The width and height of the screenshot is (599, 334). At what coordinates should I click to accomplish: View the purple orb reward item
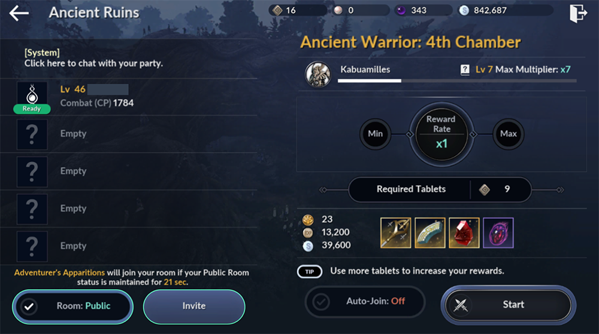(x=498, y=232)
